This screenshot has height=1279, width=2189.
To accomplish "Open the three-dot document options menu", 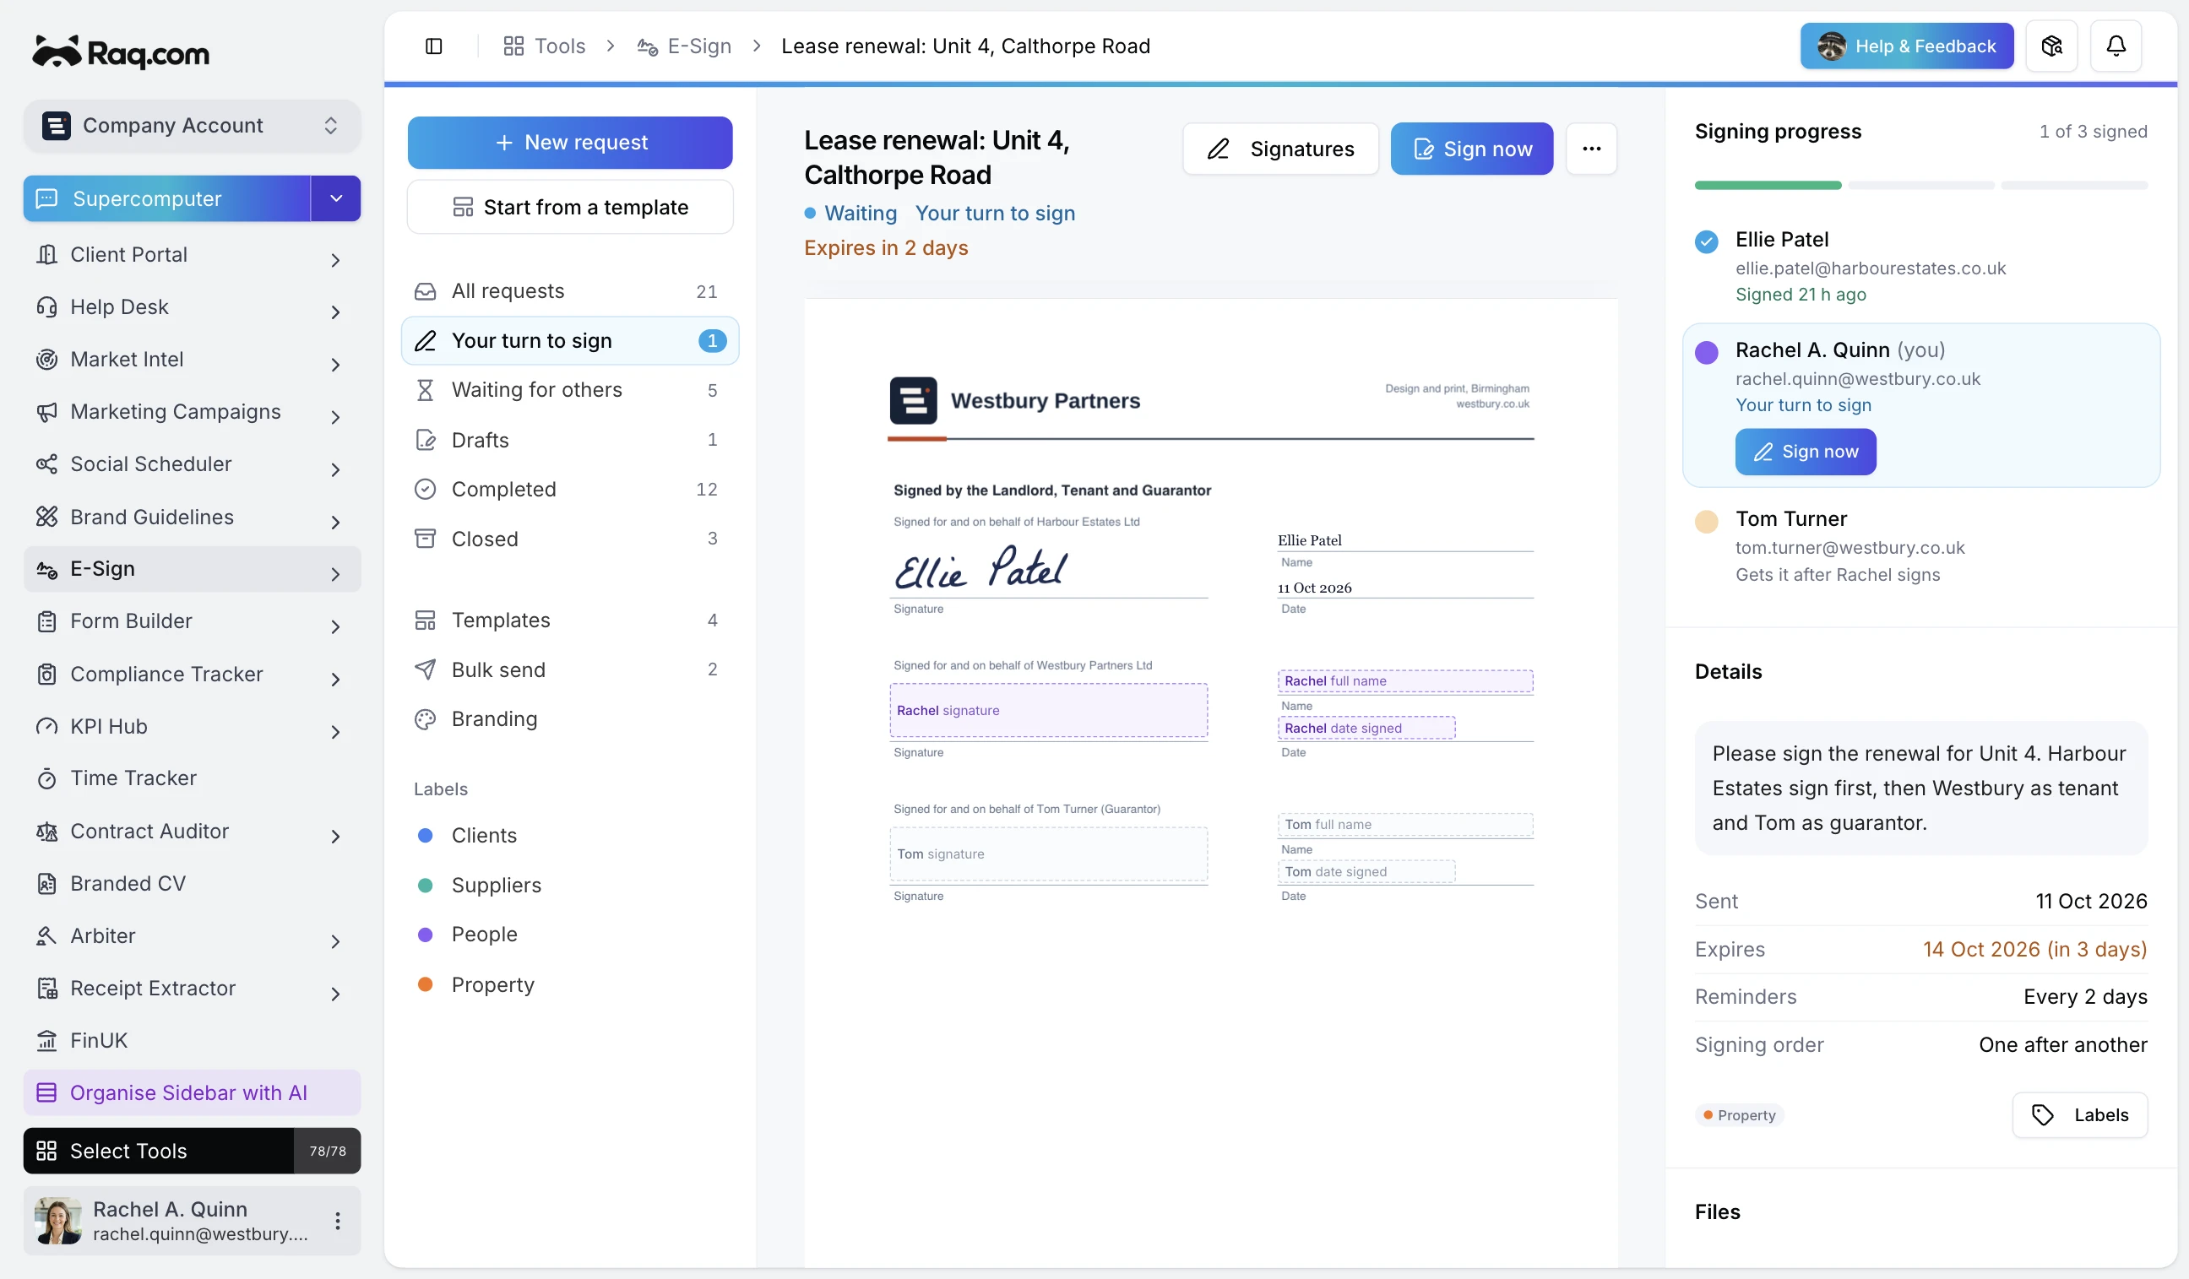I will (x=1591, y=149).
